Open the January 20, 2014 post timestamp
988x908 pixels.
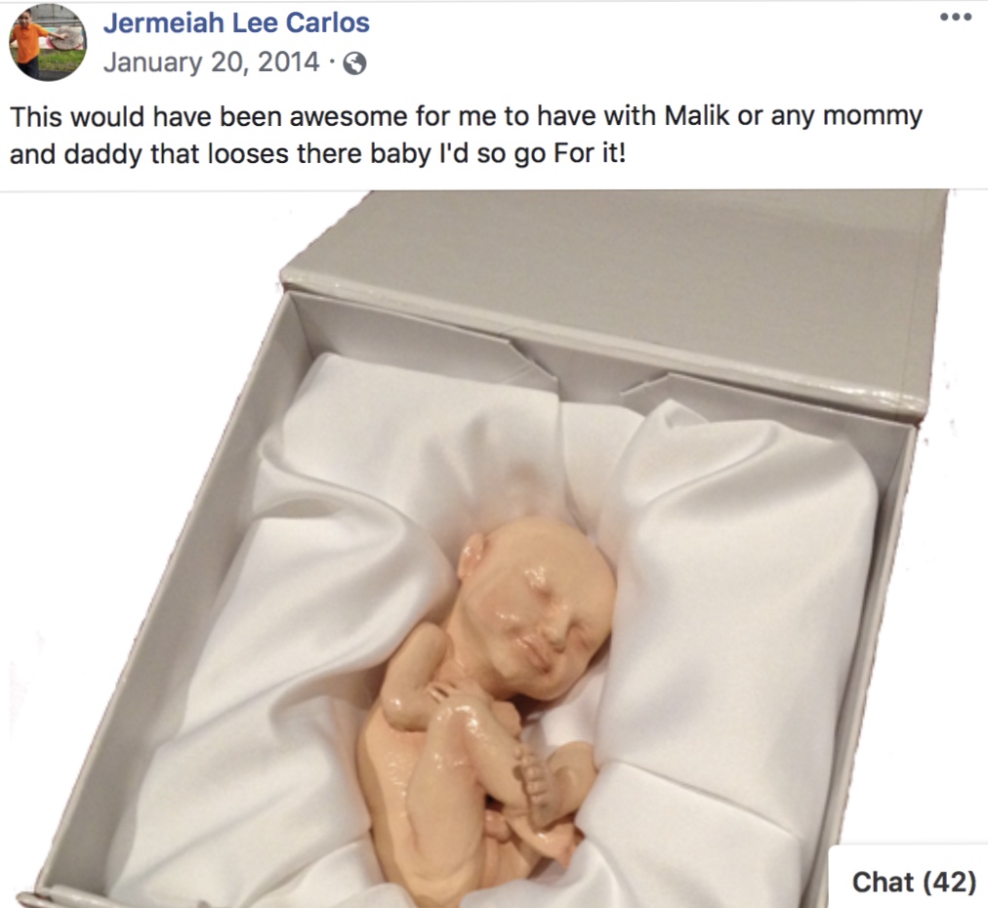click(211, 62)
